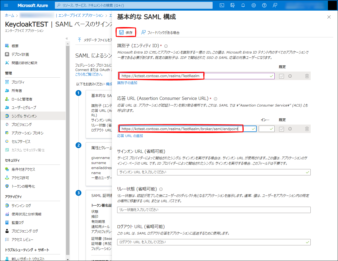The image size is (338, 261).
Task: Click the feedback icon in top bar
Action: coord(275,5)
